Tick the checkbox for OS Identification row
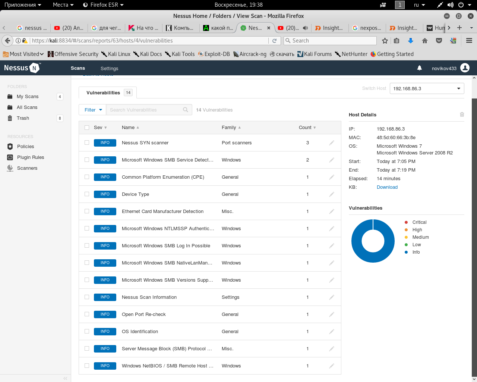Screen dimensions: 477x382 point(87,331)
